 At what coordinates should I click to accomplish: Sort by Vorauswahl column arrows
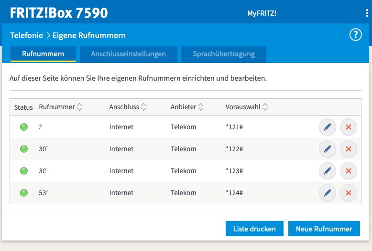265,107
